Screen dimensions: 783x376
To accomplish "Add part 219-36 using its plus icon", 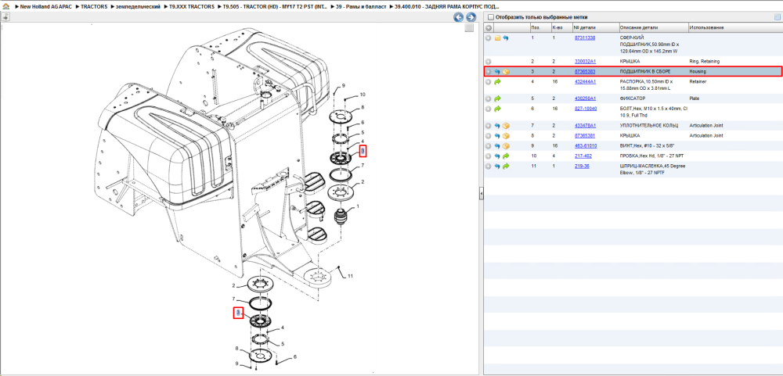I will 489,166.
